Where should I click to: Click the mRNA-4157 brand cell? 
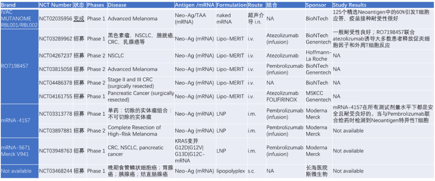pyautogui.click(x=16, y=120)
